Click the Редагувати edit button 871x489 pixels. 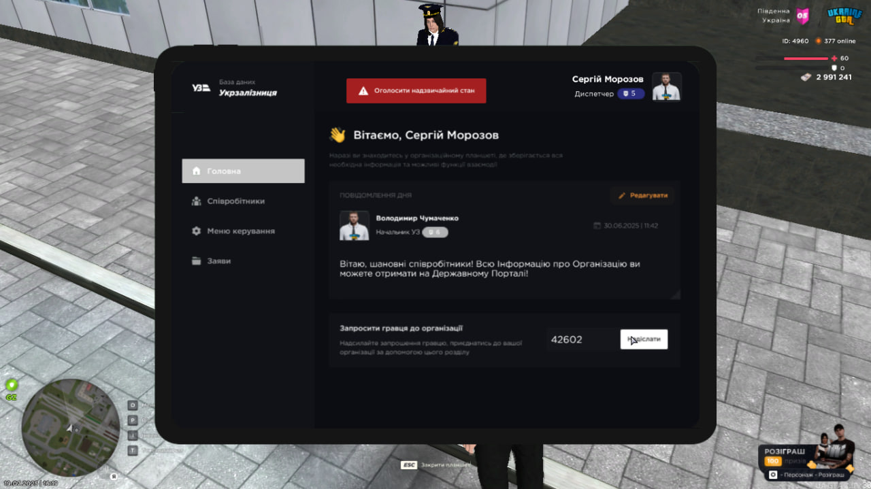coord(642,195)
